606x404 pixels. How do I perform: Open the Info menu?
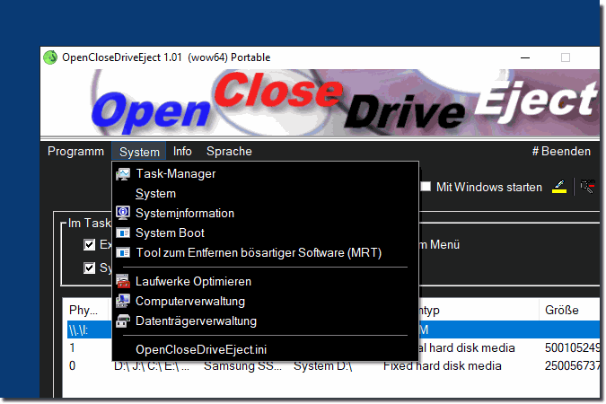click(182, 151)
